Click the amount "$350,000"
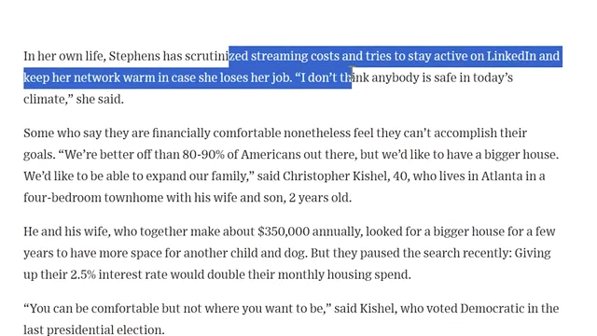 coord(284,231)
